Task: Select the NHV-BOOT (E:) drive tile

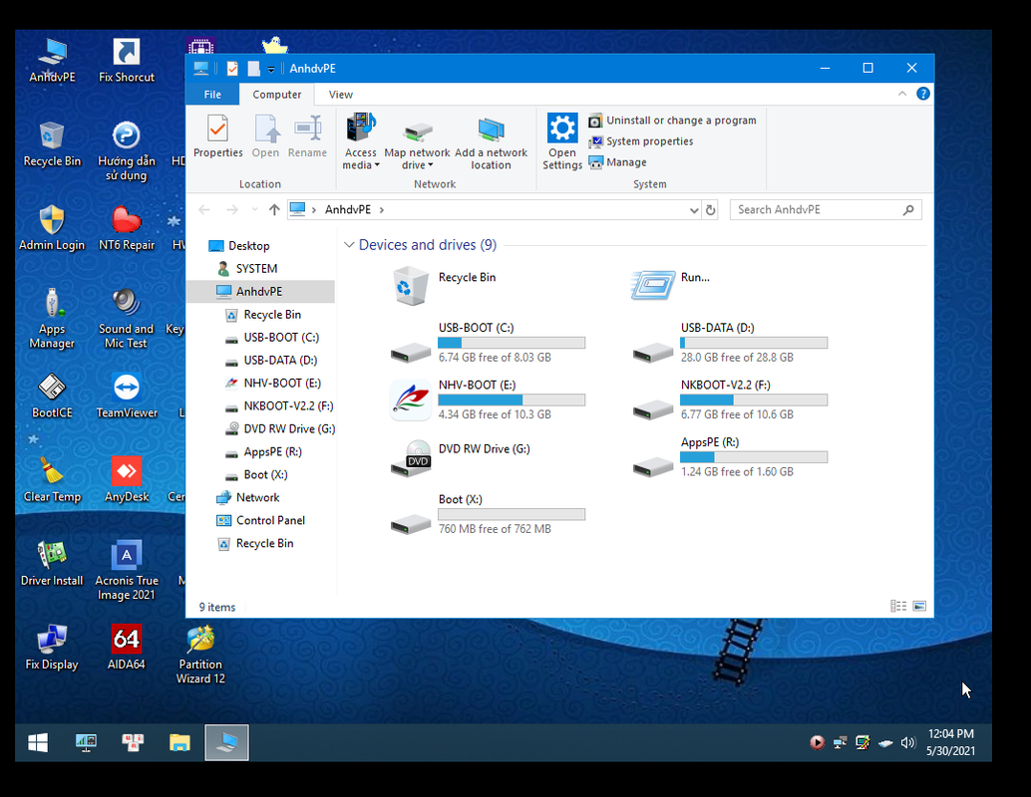Action: coord(488,400)
